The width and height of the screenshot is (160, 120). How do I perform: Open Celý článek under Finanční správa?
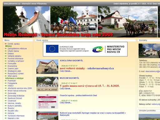[x=66, y=102]
